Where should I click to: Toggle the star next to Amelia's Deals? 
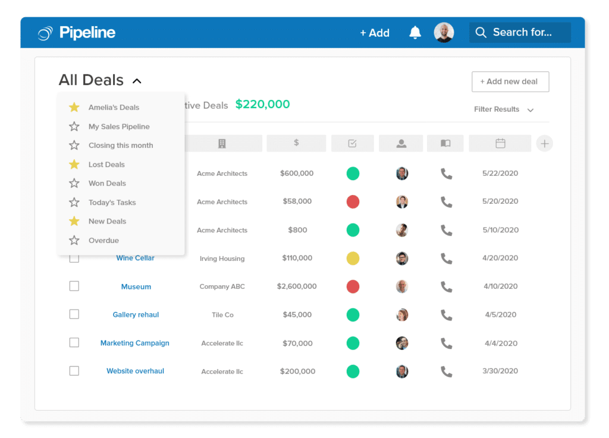point(74,108)
